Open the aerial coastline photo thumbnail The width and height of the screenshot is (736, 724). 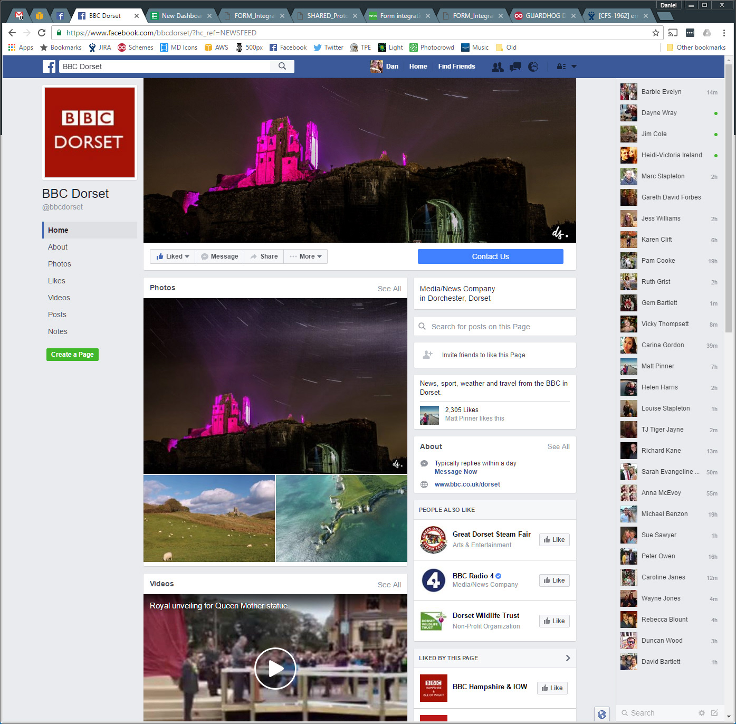click(x=341, y=518)
